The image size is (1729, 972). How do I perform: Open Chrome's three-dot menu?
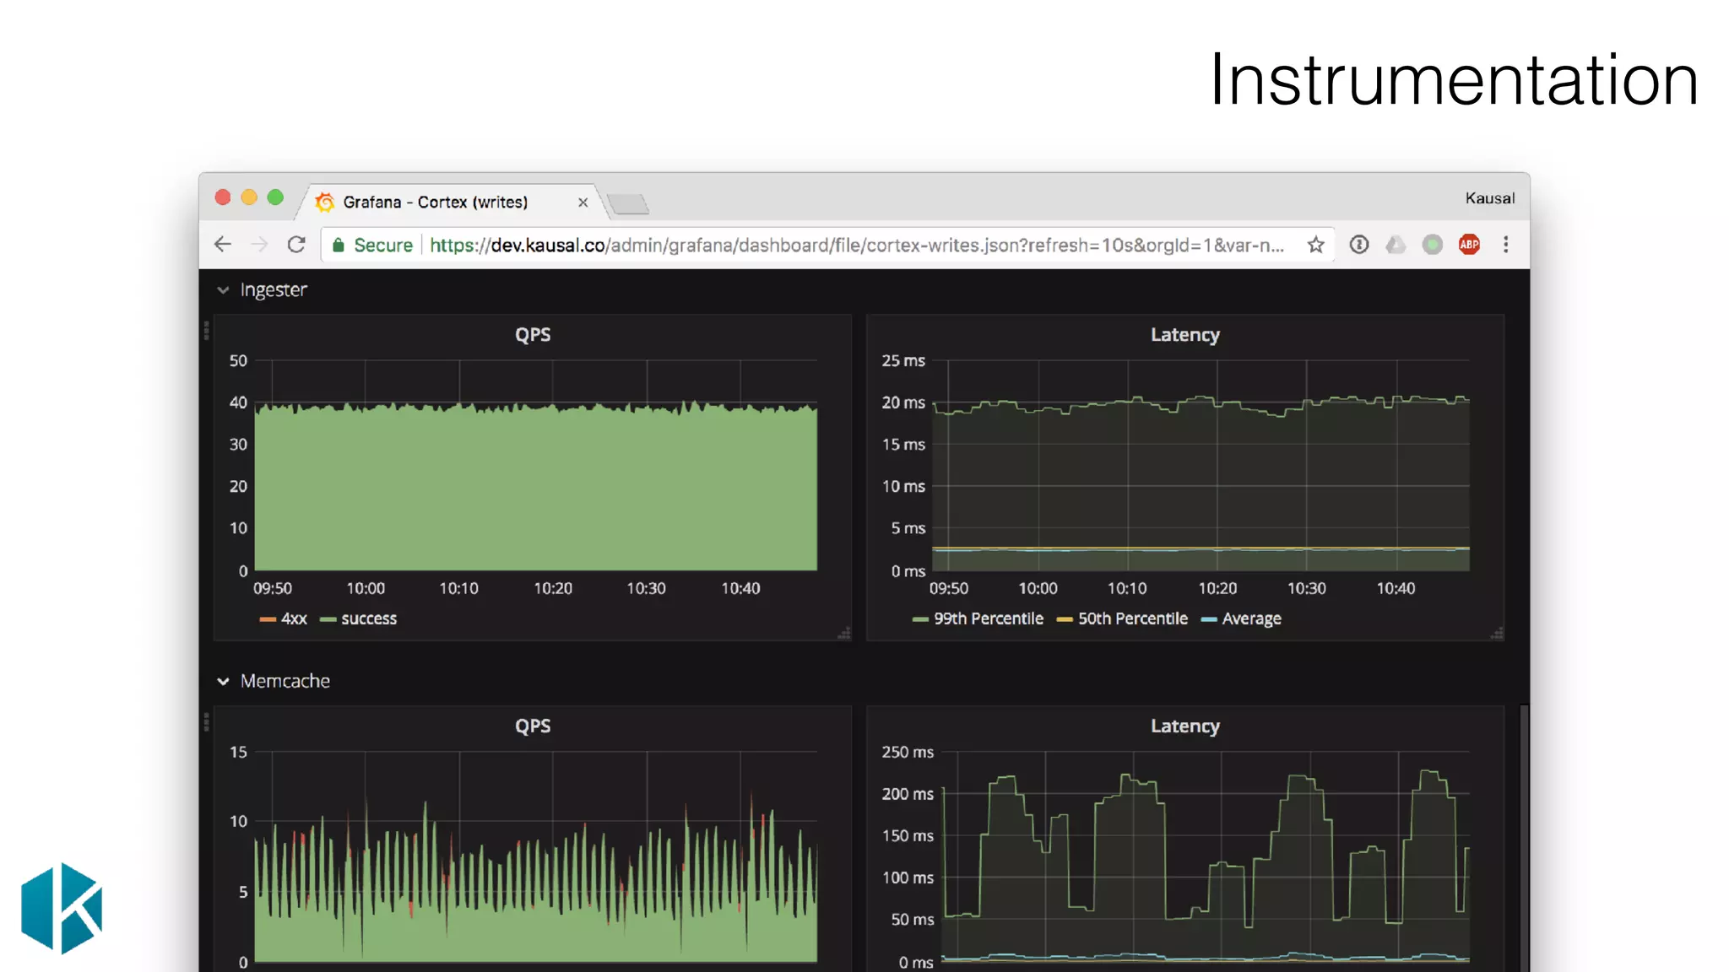pyautogui.click(x=1505, y=245)
